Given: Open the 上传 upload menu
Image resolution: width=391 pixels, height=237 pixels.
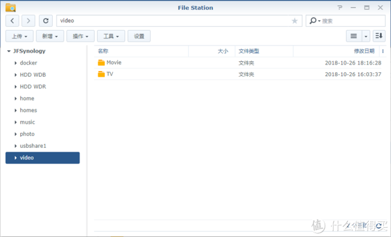Looking at the screenshot, I should click(x=20, y=36).
